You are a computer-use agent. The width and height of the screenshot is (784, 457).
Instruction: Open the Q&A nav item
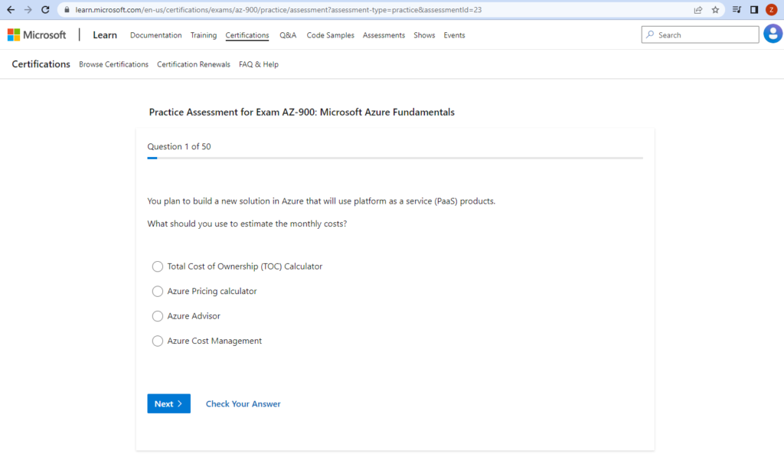pos(288,35)
